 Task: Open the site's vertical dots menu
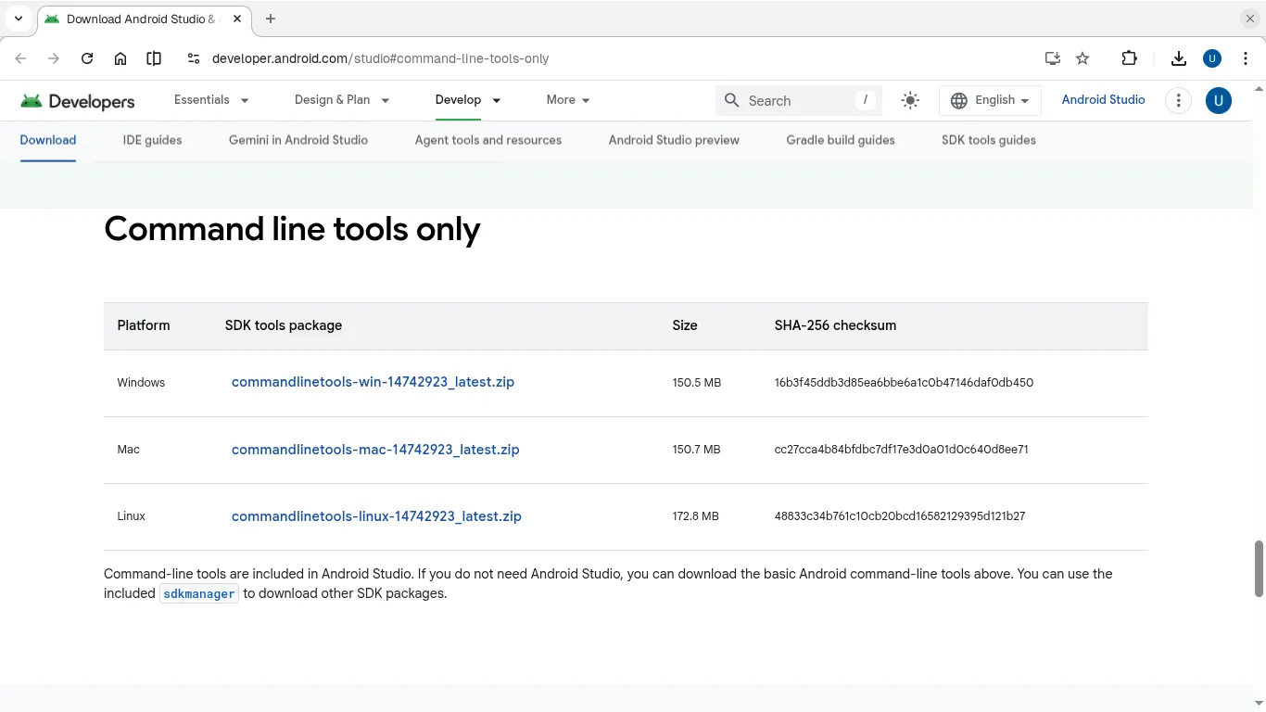(x=1178, y=100)
